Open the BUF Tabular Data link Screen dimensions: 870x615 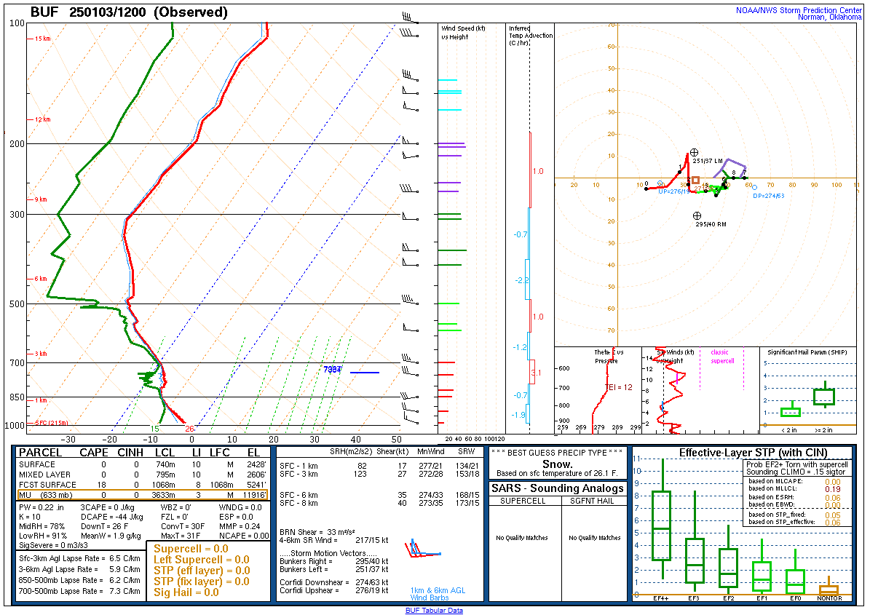point(434,611)
